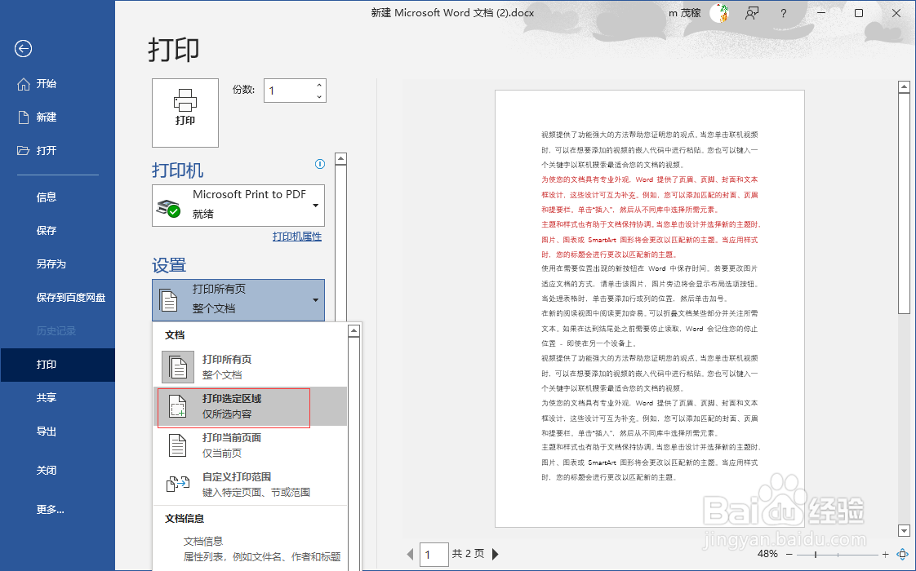Click the 自定义打印范围 icon
This screenshot has height=571, width=916.
(178, 484)
